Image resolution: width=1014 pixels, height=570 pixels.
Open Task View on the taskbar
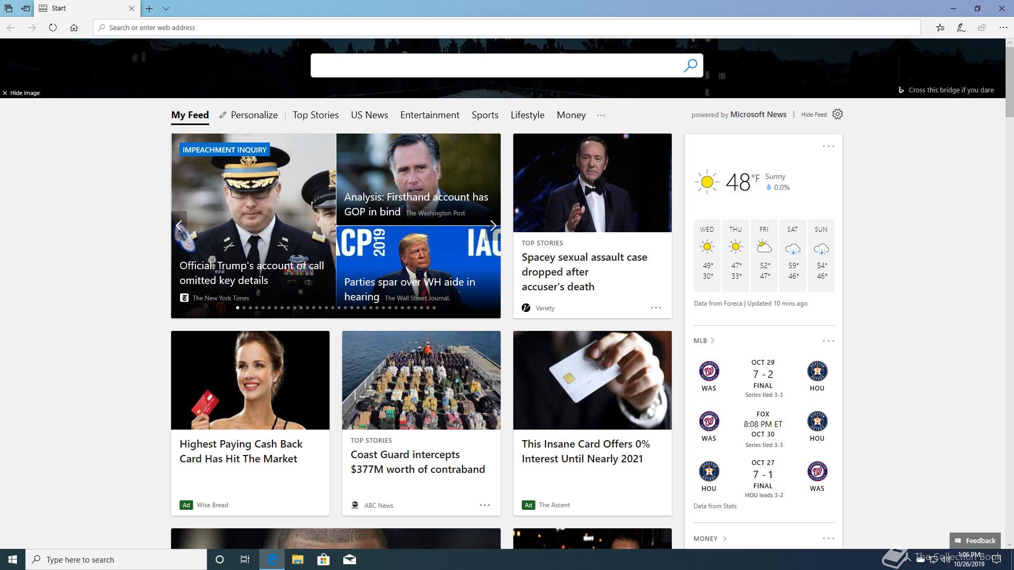click(245, 559)
